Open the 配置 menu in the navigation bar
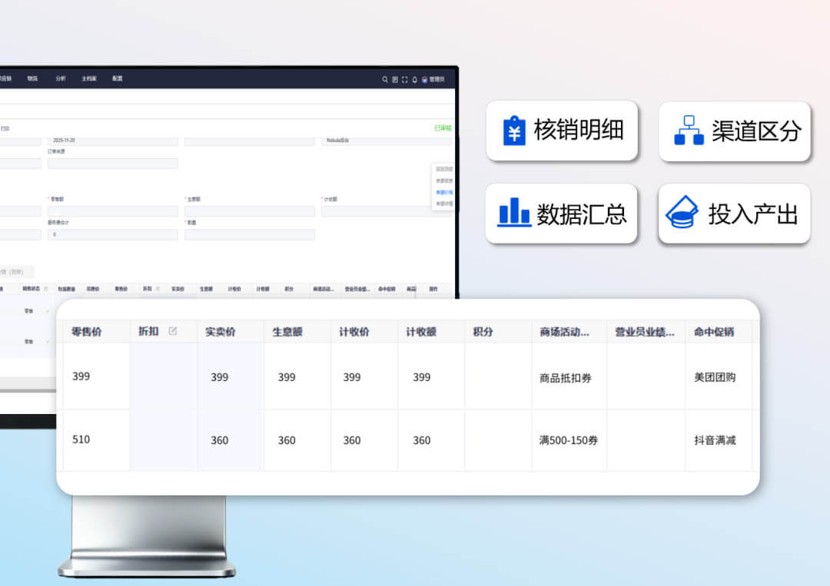 click(x=118, y=78)
